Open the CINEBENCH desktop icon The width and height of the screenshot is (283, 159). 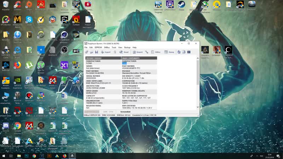[64, 37]
